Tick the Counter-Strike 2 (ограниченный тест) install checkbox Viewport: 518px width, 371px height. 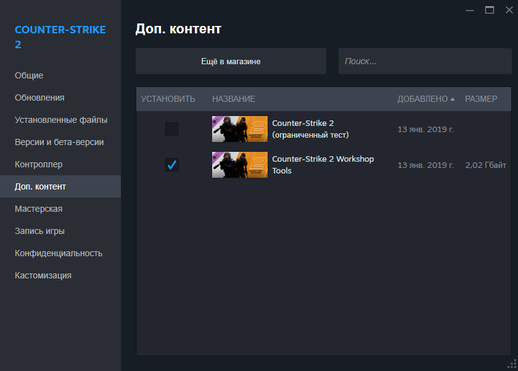click(172, 129)
